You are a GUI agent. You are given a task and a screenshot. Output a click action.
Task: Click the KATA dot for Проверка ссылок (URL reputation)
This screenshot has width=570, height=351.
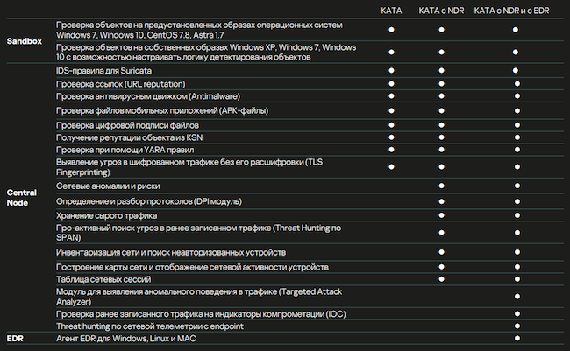[x=391, y=82]
